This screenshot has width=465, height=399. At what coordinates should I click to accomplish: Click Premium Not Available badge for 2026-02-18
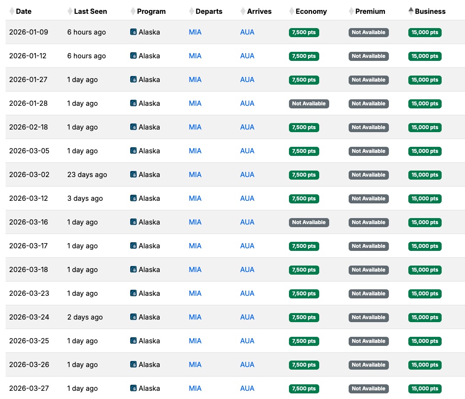(x=369, y=127)
